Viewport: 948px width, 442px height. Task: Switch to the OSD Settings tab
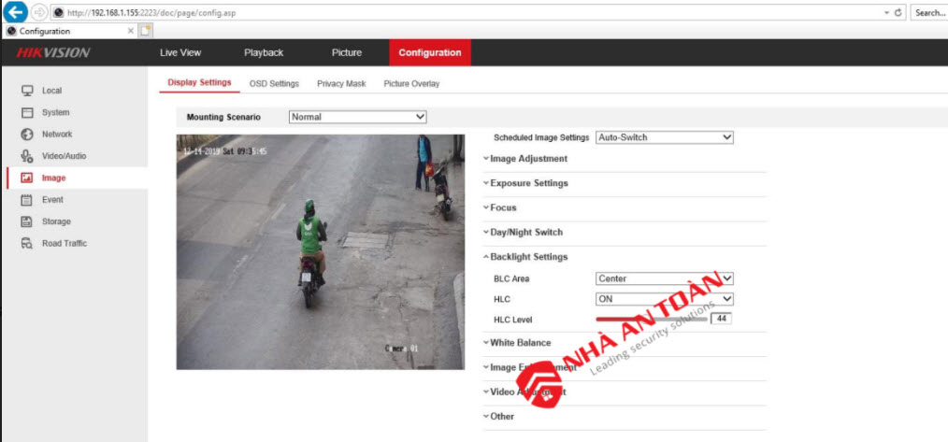click(274, 84)
